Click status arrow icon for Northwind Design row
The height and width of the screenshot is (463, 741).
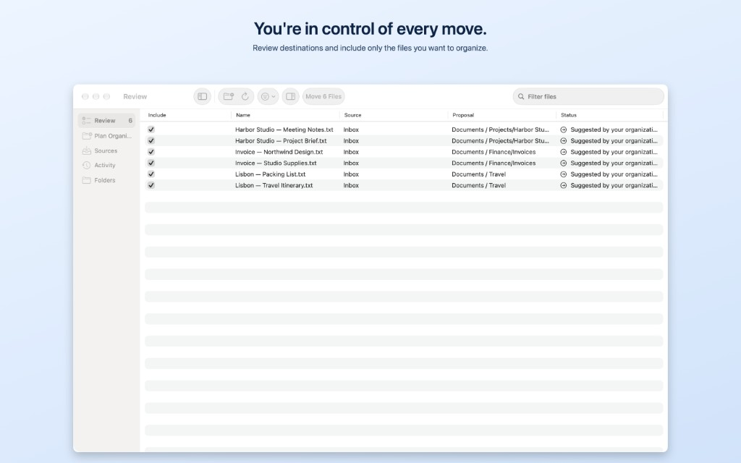tap(563, 152)
